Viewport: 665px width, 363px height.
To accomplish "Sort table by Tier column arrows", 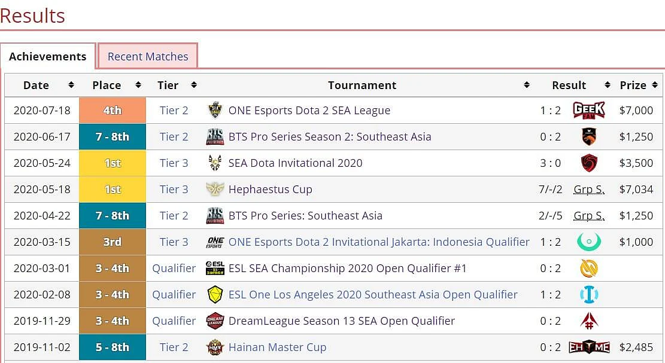I will tap(194, 85).
